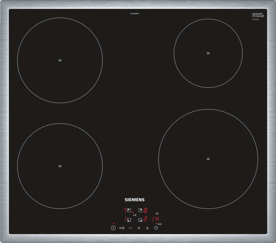The image size is (276, 243).
Task: Tap the main power on/off symbol
Action: pyautogui.click(x=113, y=228)
